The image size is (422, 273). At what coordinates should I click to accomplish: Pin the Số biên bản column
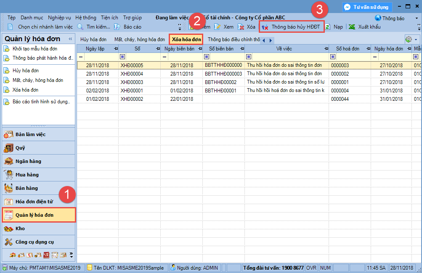pos(242,49)
